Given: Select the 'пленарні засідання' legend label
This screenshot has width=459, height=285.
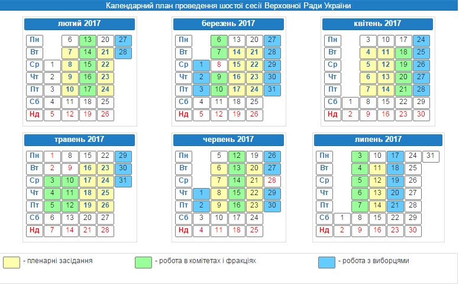Looking at the screenshot, I should click(x=60, y=261).
